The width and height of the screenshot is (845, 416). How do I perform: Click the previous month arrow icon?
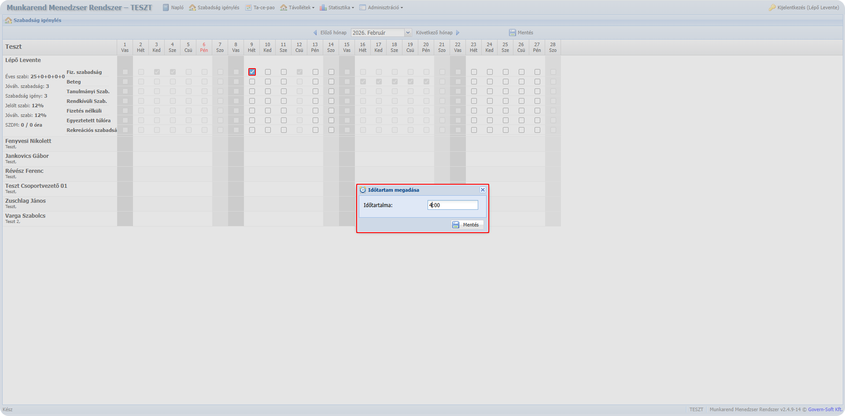pos(315,33)
